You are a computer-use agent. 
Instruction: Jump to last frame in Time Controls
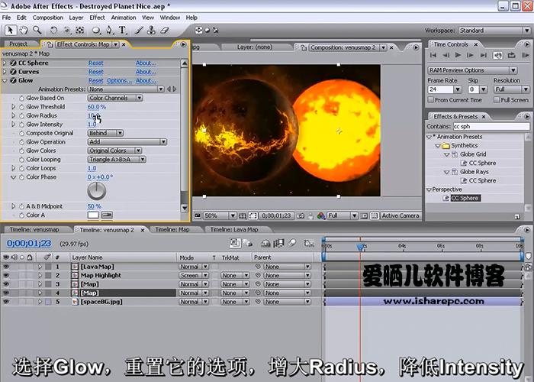click(x=483, y=55)
